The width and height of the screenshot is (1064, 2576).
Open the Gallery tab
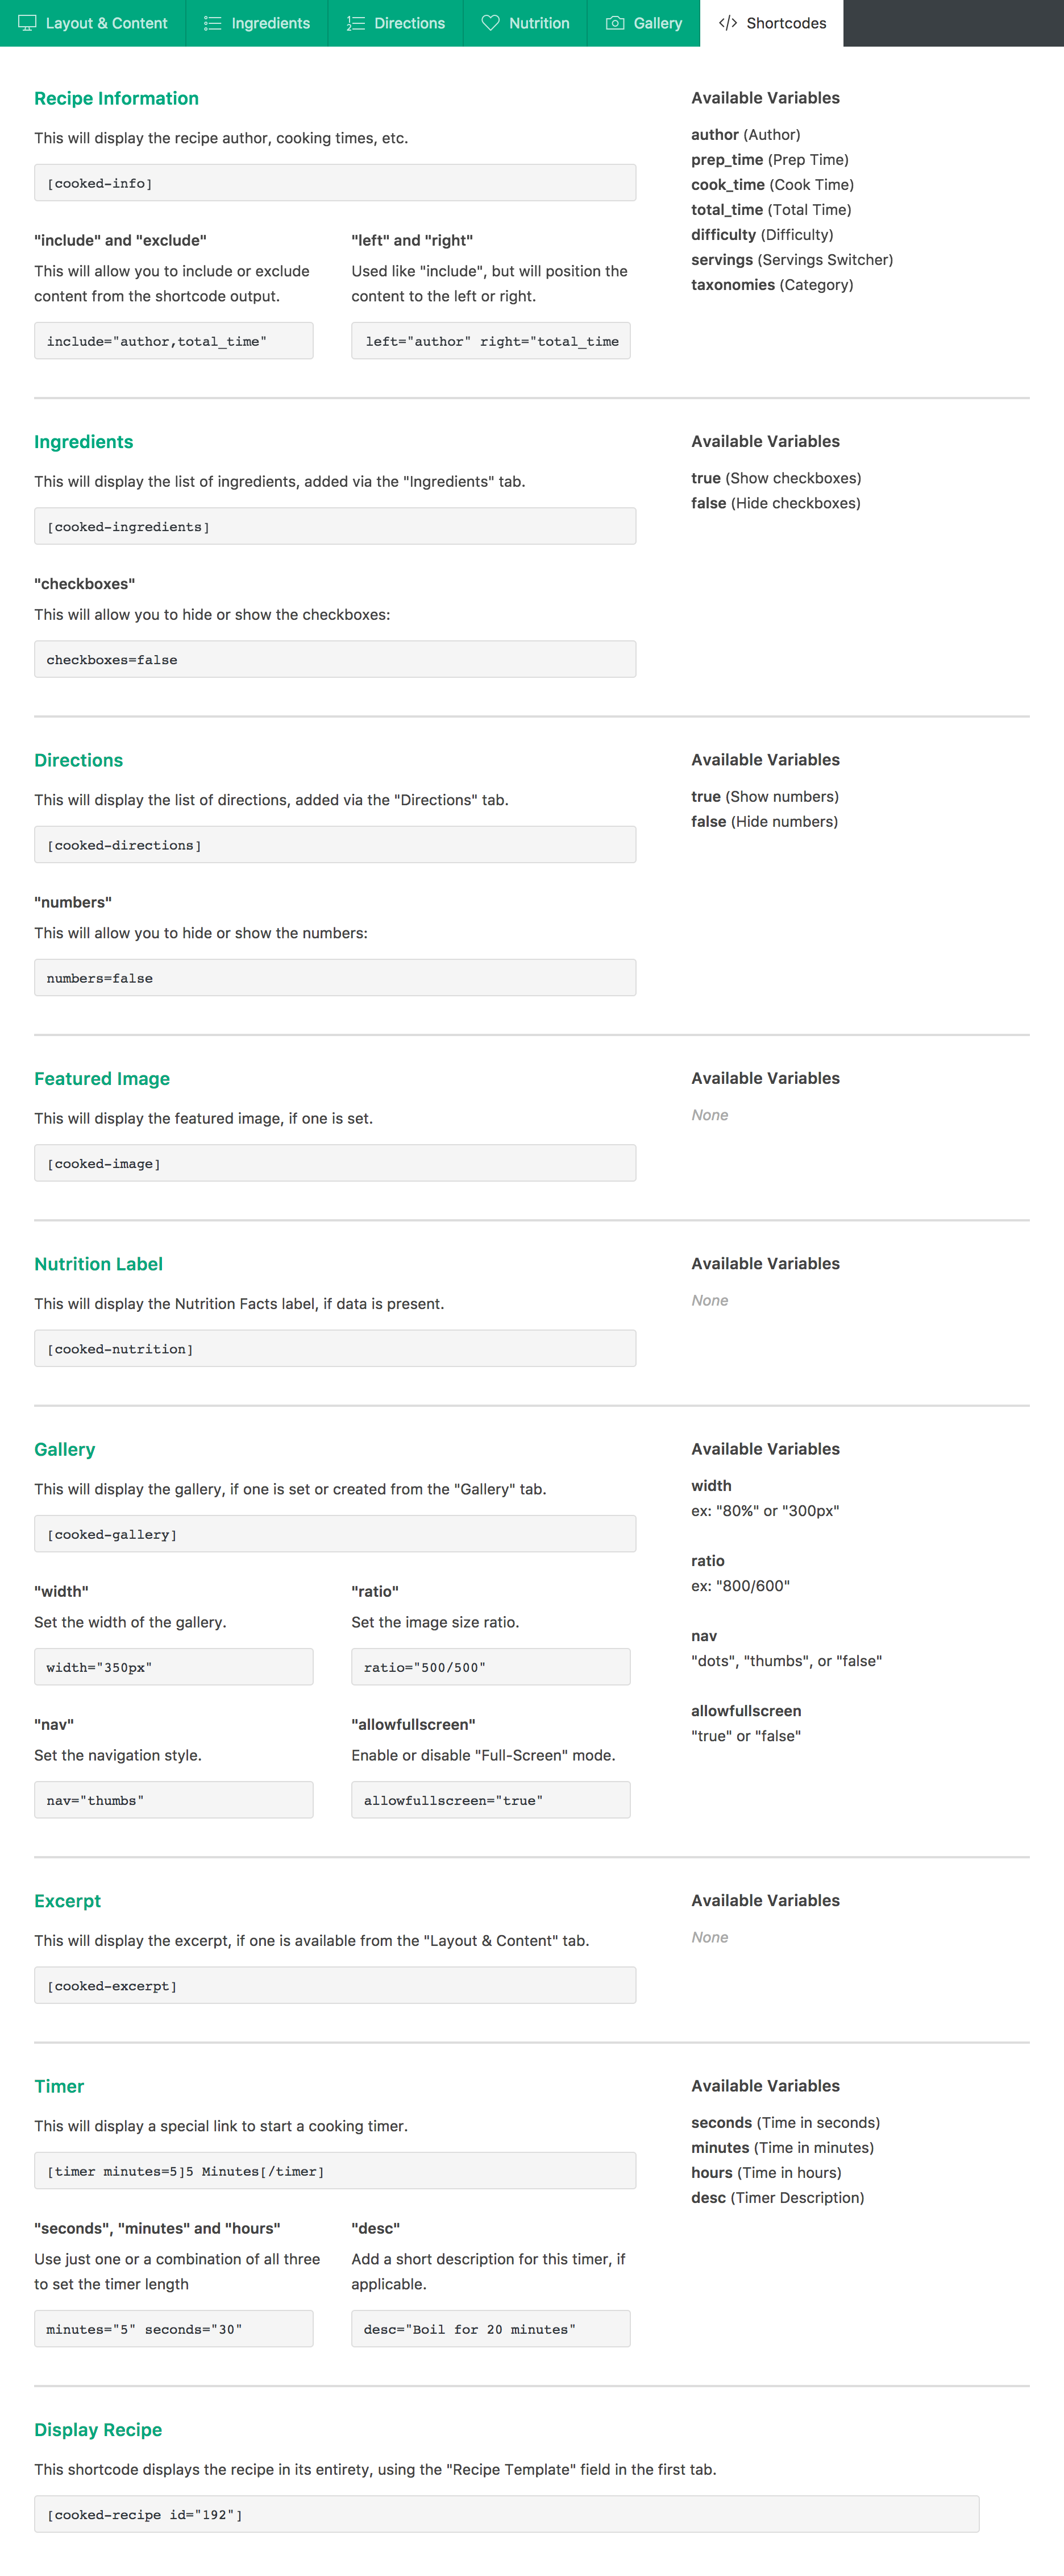point(645,23)
